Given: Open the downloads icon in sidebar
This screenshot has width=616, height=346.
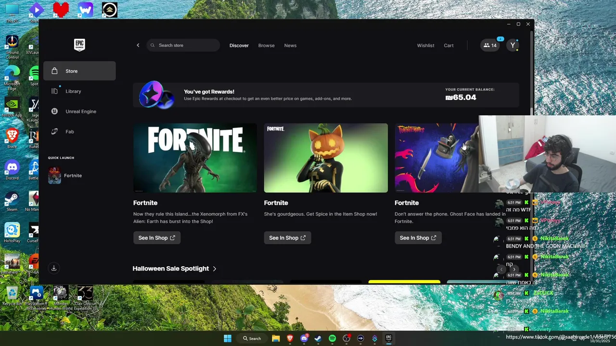Looking at the screenshot, I should tap(54, 268).
